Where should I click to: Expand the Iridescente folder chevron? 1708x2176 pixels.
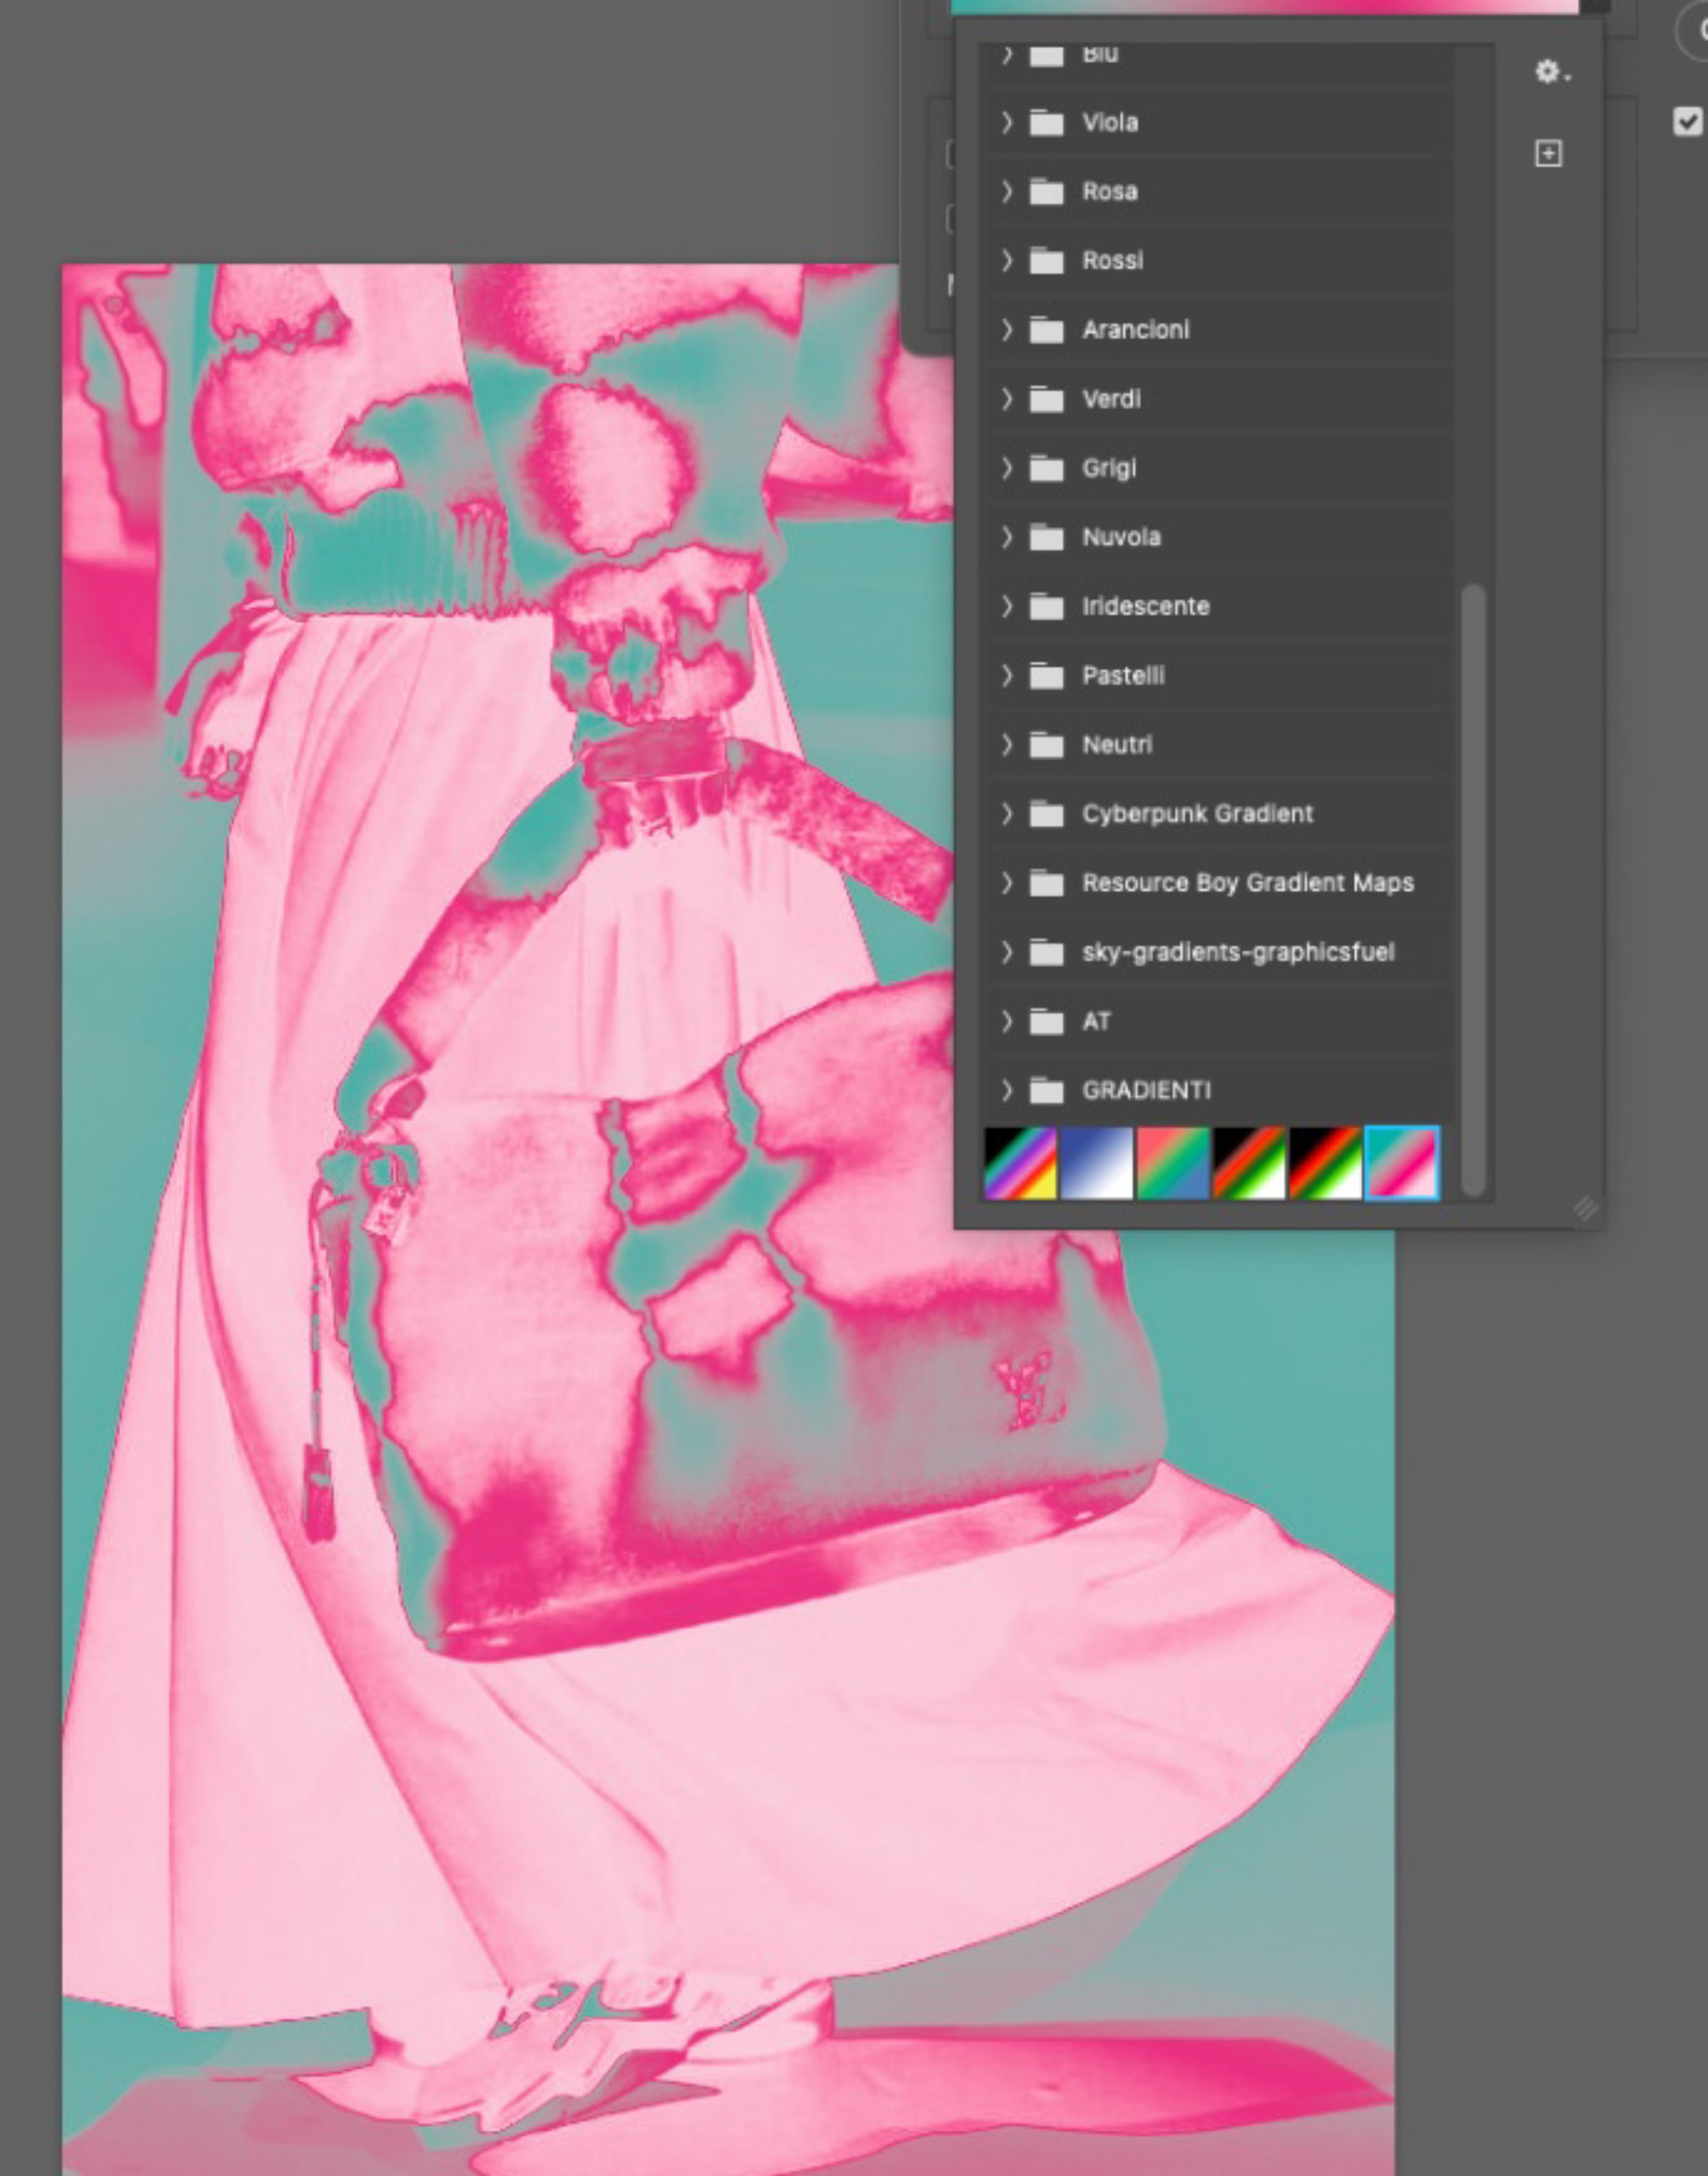click(x=1007, y=606)
